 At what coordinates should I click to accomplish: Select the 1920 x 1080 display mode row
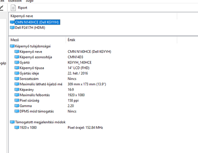pos(28,127)
